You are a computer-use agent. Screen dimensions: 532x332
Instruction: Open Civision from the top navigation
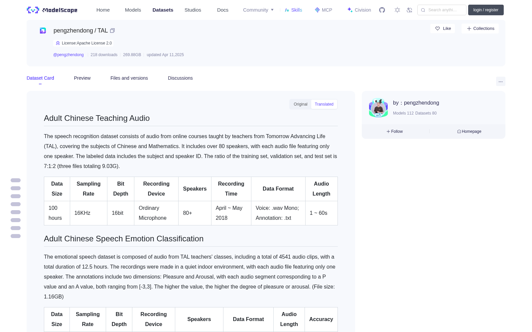(359, 10)
